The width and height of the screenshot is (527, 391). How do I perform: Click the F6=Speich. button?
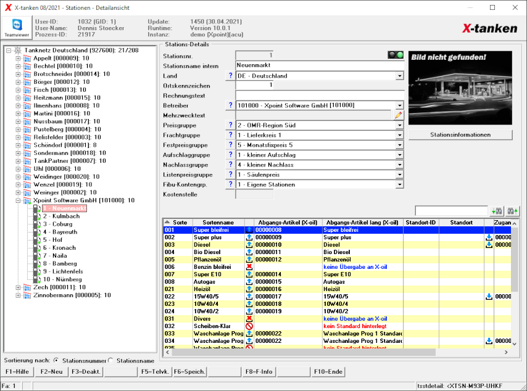click(189, 372)
